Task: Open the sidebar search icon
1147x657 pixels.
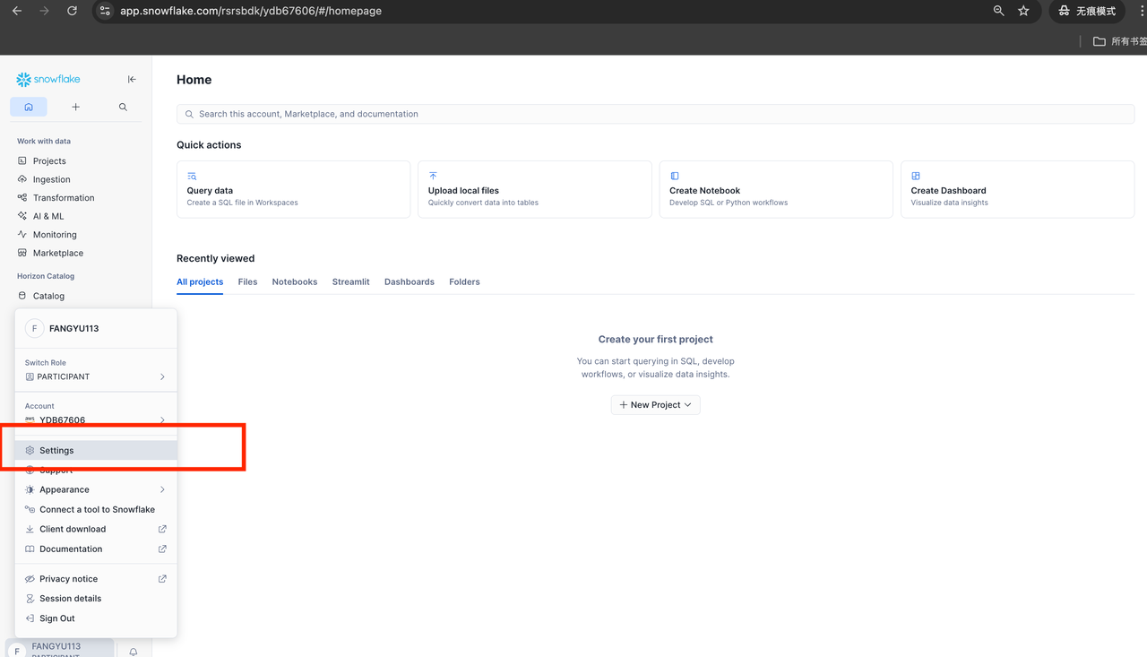Action: click(123, 107)
